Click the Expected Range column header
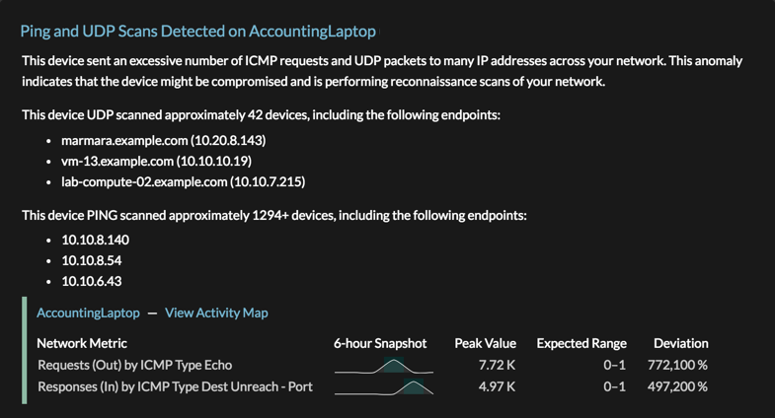 581,343
